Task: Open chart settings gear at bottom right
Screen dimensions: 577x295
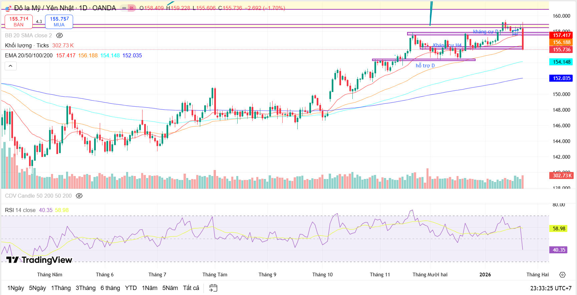Action: pos(562,275)
